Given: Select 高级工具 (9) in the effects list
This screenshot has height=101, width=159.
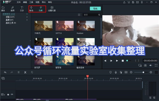Looking at the screenshot, I should (11, 23).
